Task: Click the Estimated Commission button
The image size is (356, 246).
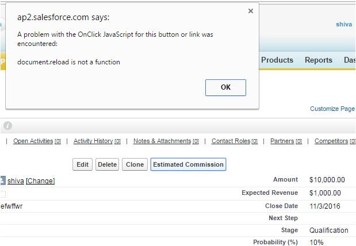Action: pos(188,164)
